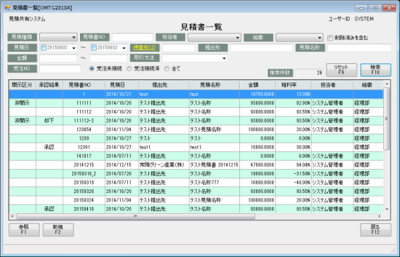Click the 新規 F2 button

pyautogui.click(x=58, y=230)
